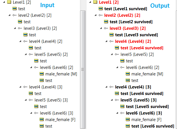
Task: Select red 'test [Level4 survived]' text in Output
Action: tap(142, 48)
